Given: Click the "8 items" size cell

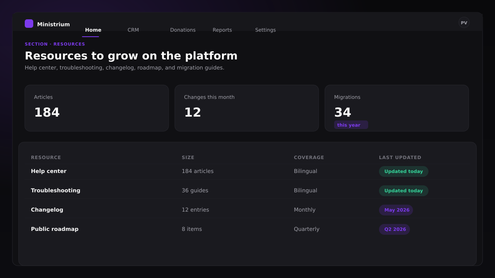Looking at the screenshot, I should 192,229.
